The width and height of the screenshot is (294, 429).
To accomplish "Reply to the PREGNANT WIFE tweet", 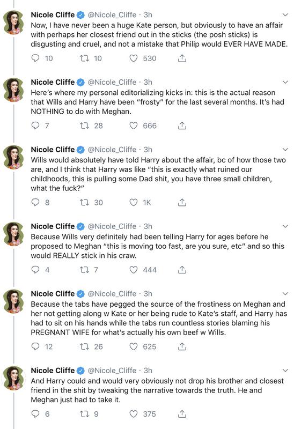I will tap(35, 346).
